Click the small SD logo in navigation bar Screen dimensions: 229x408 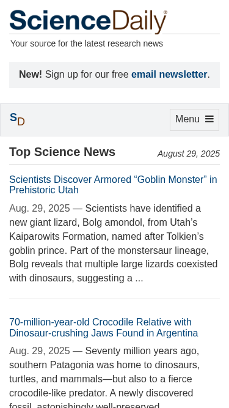coord(17,119)
